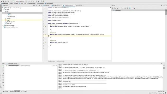Click SayCommand in editor breadcrumb bar
Viewport: 167px width, 94px height.
tap(52, 61)
